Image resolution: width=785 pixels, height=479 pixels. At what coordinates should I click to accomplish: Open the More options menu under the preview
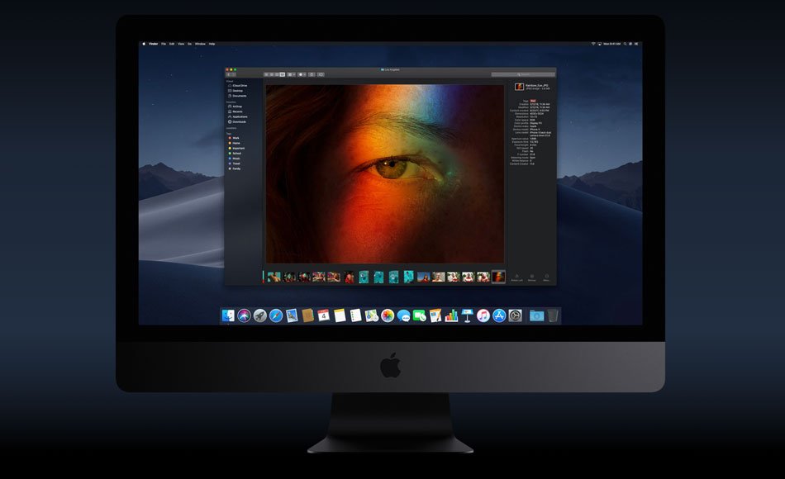(x=546, y=277)
